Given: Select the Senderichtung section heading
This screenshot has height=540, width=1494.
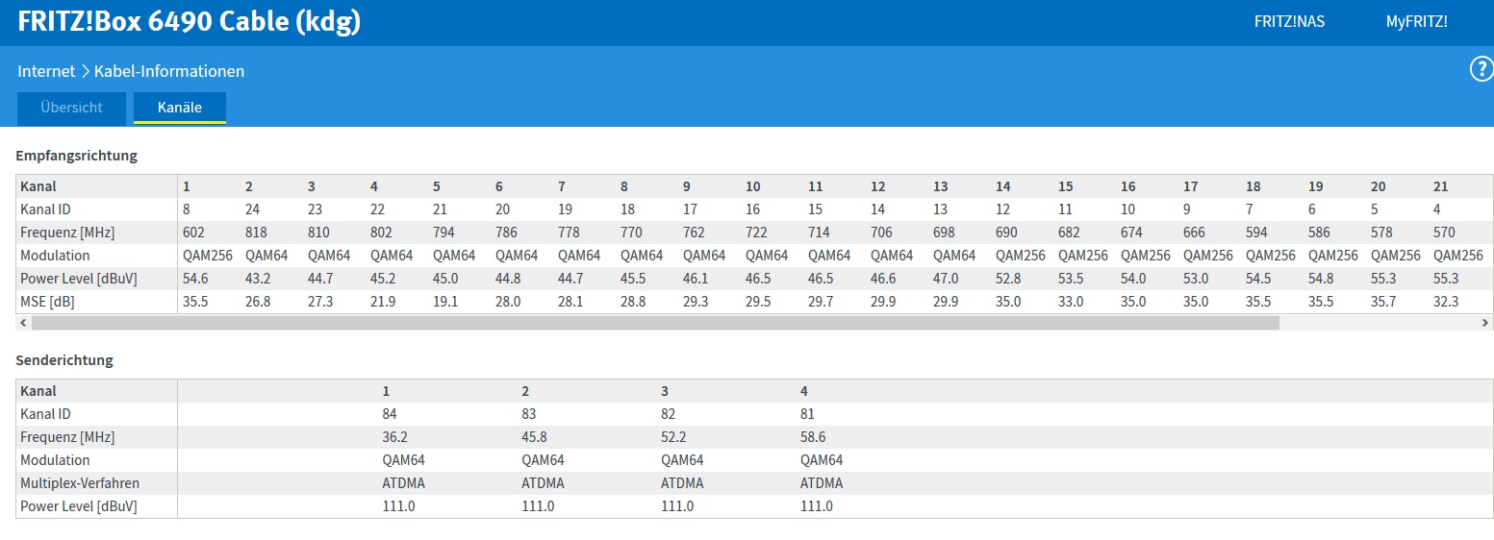Looking at the screenshot, I should point(64,360).
